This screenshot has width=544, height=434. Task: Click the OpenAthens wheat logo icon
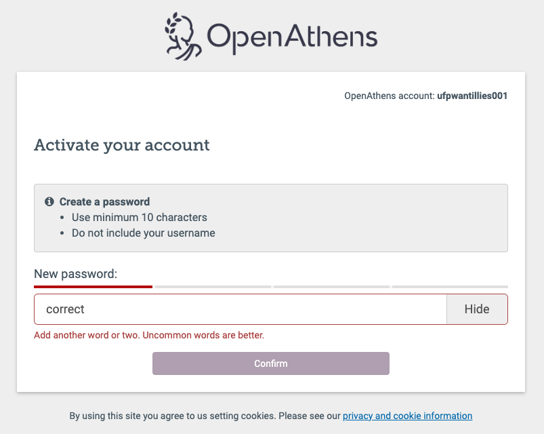tap(180, 35)
